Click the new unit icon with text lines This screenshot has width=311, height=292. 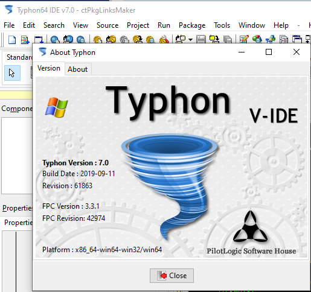tap(25, 39)
